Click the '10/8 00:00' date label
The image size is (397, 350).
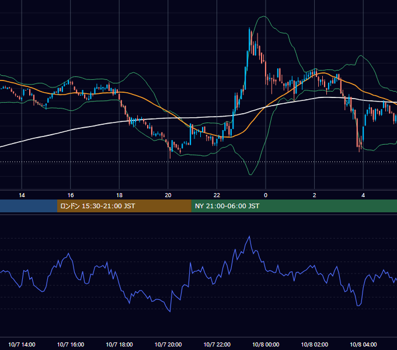(x=266, y=344)
